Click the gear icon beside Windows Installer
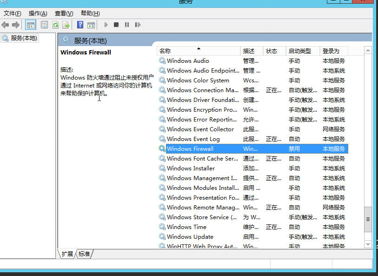This screenshot has width=378, height=276. pos(162,168)
